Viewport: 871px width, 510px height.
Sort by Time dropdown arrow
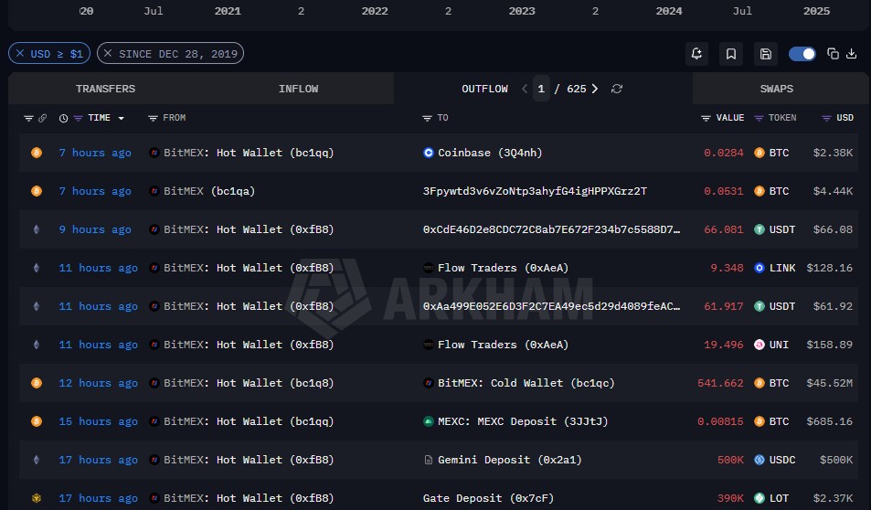(121, 118)
